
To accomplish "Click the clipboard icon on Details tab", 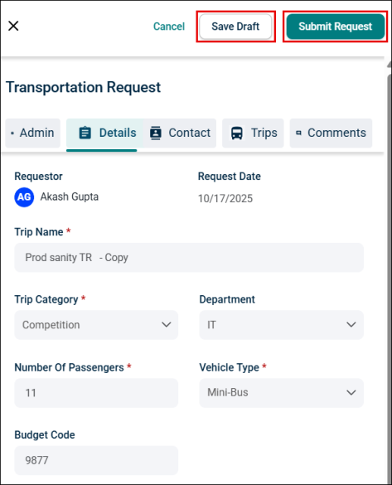I will point(85,133).
